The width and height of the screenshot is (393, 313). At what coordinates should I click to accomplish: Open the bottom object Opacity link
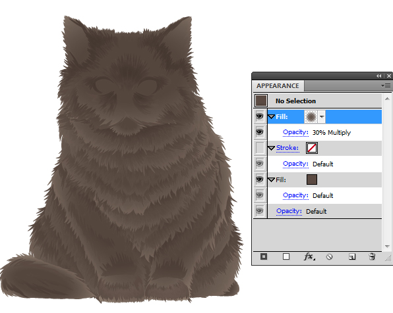tap(289, 211)
